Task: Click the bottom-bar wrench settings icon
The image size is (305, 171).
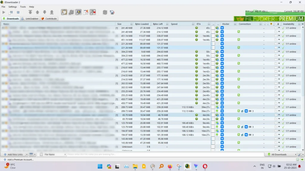Action: 300,154
